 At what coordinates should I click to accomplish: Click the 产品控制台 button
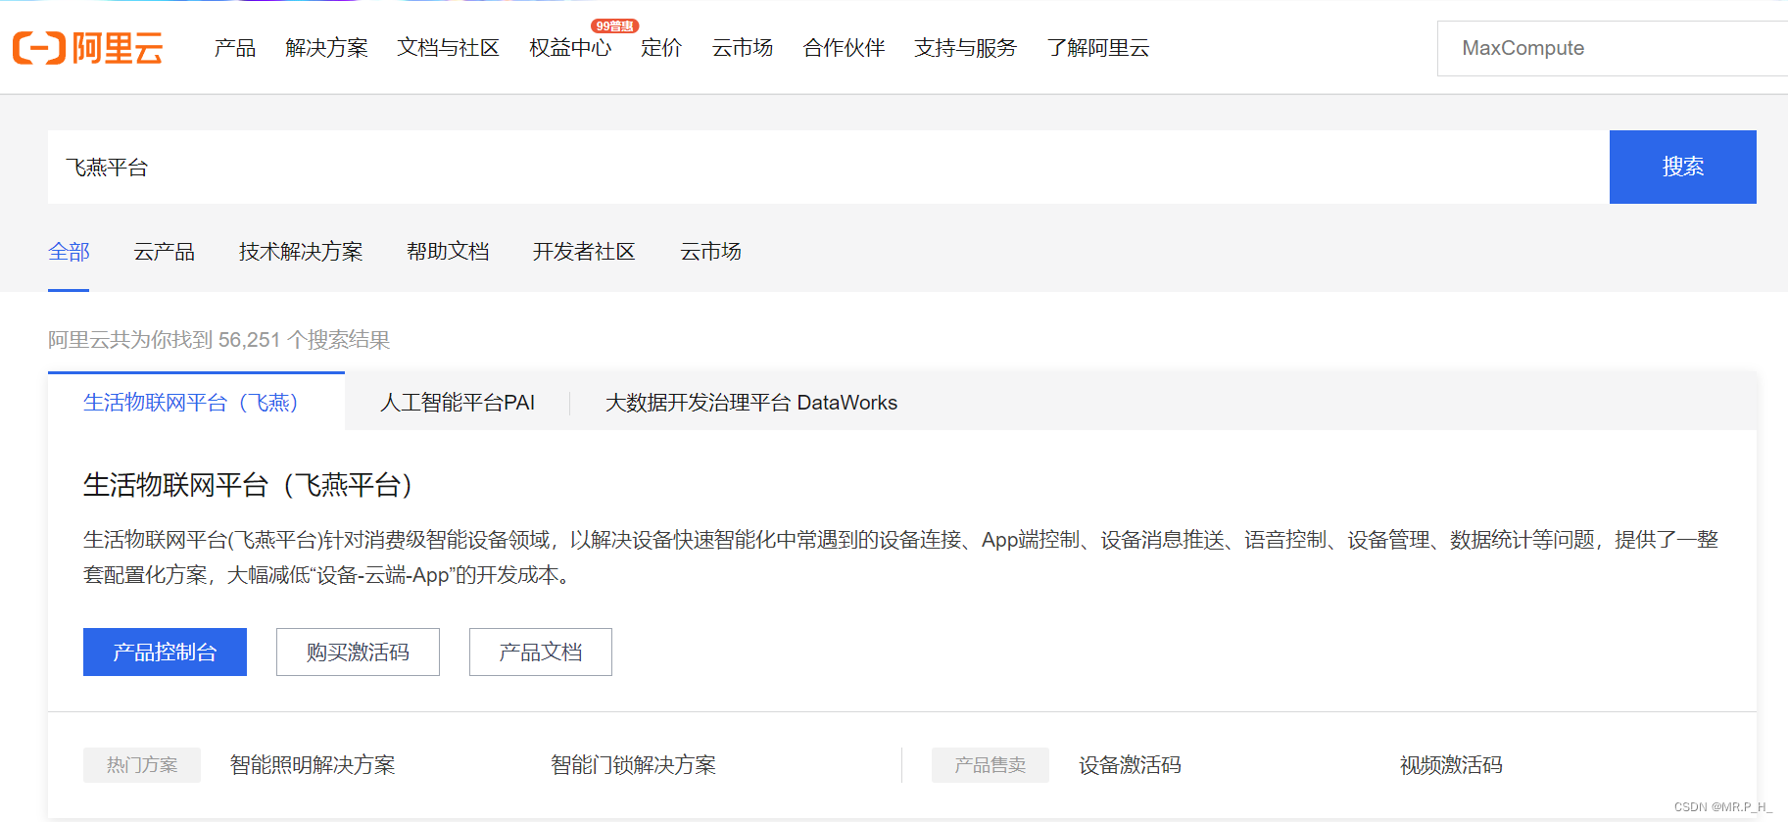click(x=165, y=652)
